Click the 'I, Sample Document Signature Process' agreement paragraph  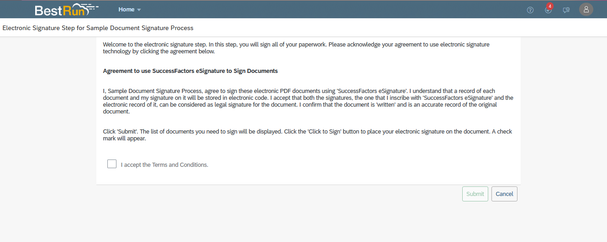click(x=308, y=101)
